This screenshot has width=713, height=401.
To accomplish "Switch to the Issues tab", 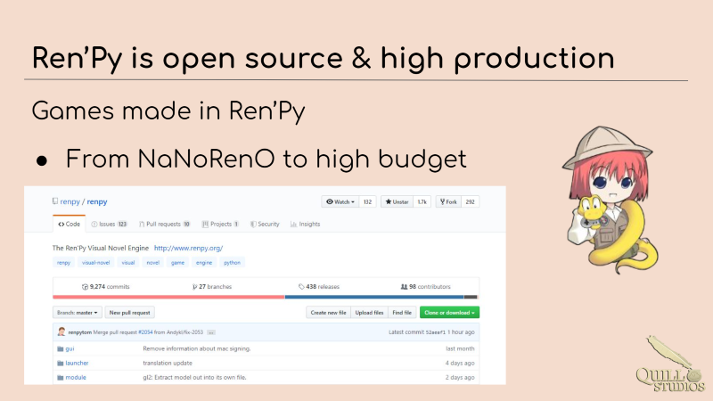I will click(109, 225).
